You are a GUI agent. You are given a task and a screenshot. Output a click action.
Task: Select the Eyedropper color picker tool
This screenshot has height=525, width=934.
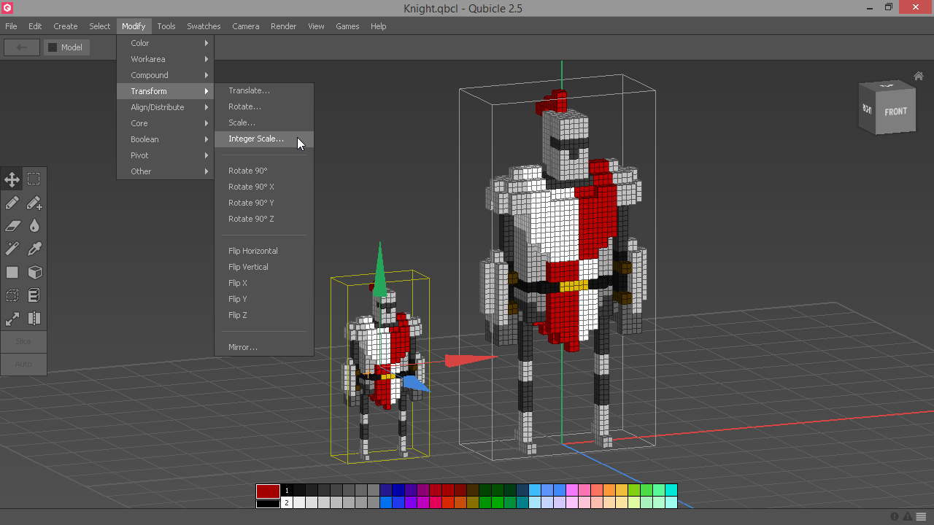(34, 249)
